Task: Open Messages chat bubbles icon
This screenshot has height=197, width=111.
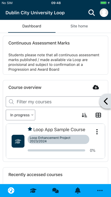Action: (55, 190)
